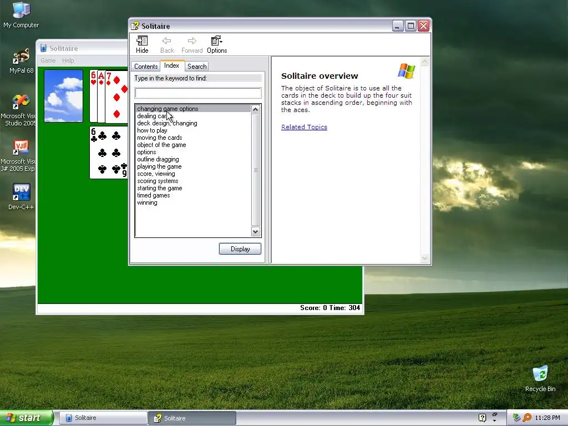Screen dimensions: 568x426
Task: Click the taskbar toolbar dropdown arrow
Action: point(494,421)
